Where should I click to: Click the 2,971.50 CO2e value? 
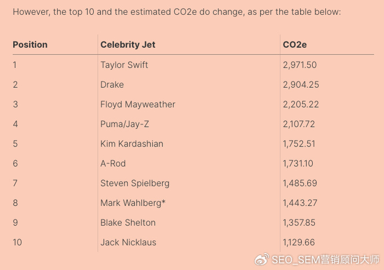300,65
